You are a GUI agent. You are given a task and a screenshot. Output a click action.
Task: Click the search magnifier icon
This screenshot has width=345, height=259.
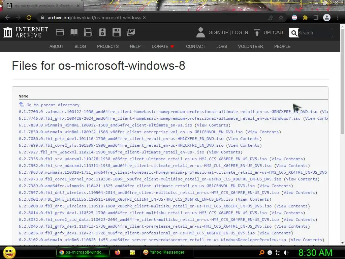click(294, 33)
